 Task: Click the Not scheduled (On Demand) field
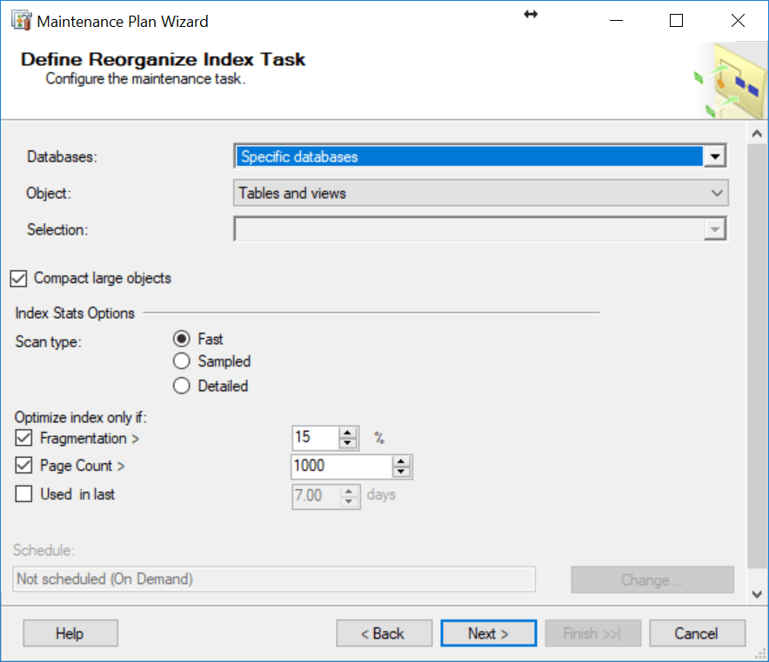tap(274, 579)
